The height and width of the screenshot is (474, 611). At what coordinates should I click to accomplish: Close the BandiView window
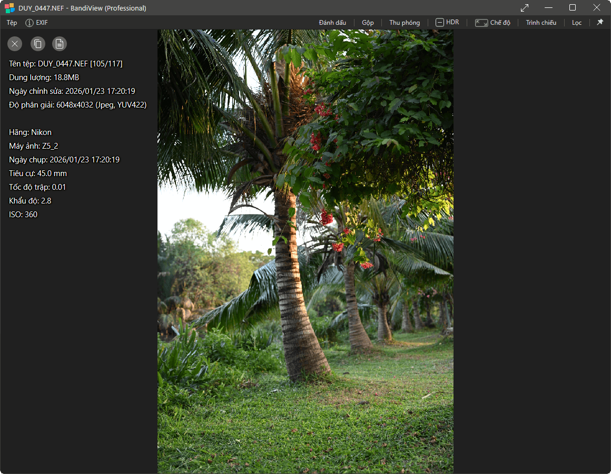pos(597,8)
